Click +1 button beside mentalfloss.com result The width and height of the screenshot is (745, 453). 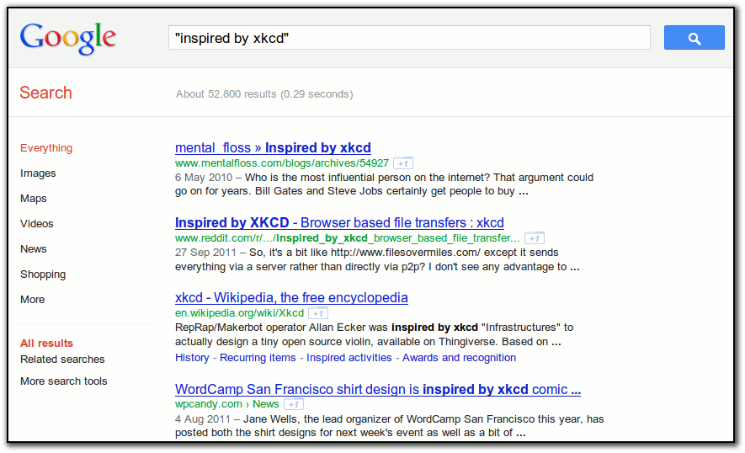click(403, 163)
